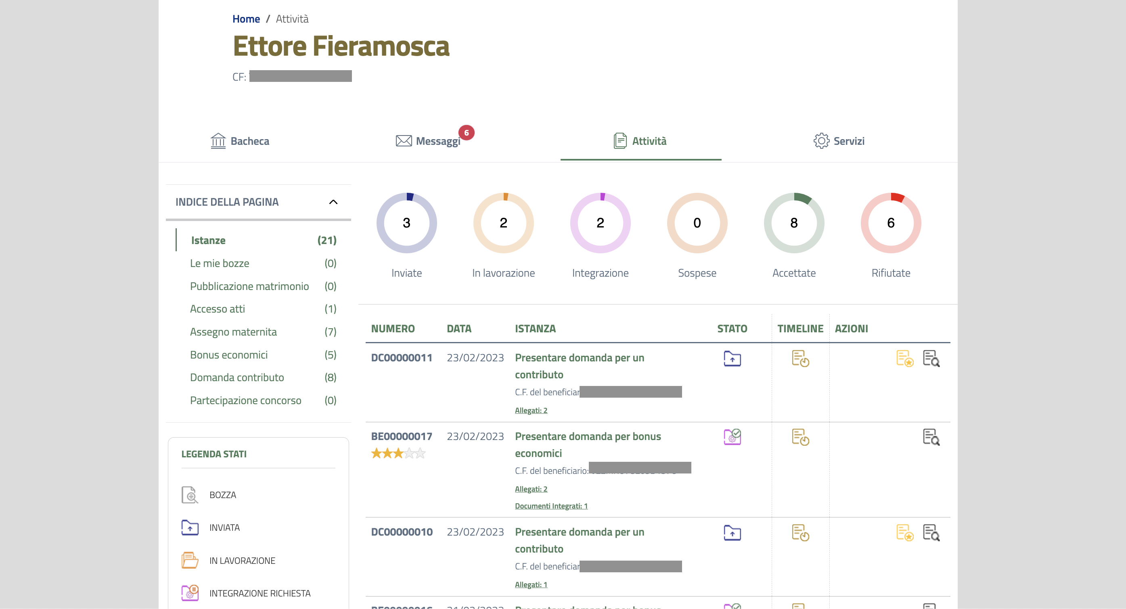Click star rating action icon for DC00000010
Image resolution: width=1126 pixels, height=609 pixels.
point(904,532)
